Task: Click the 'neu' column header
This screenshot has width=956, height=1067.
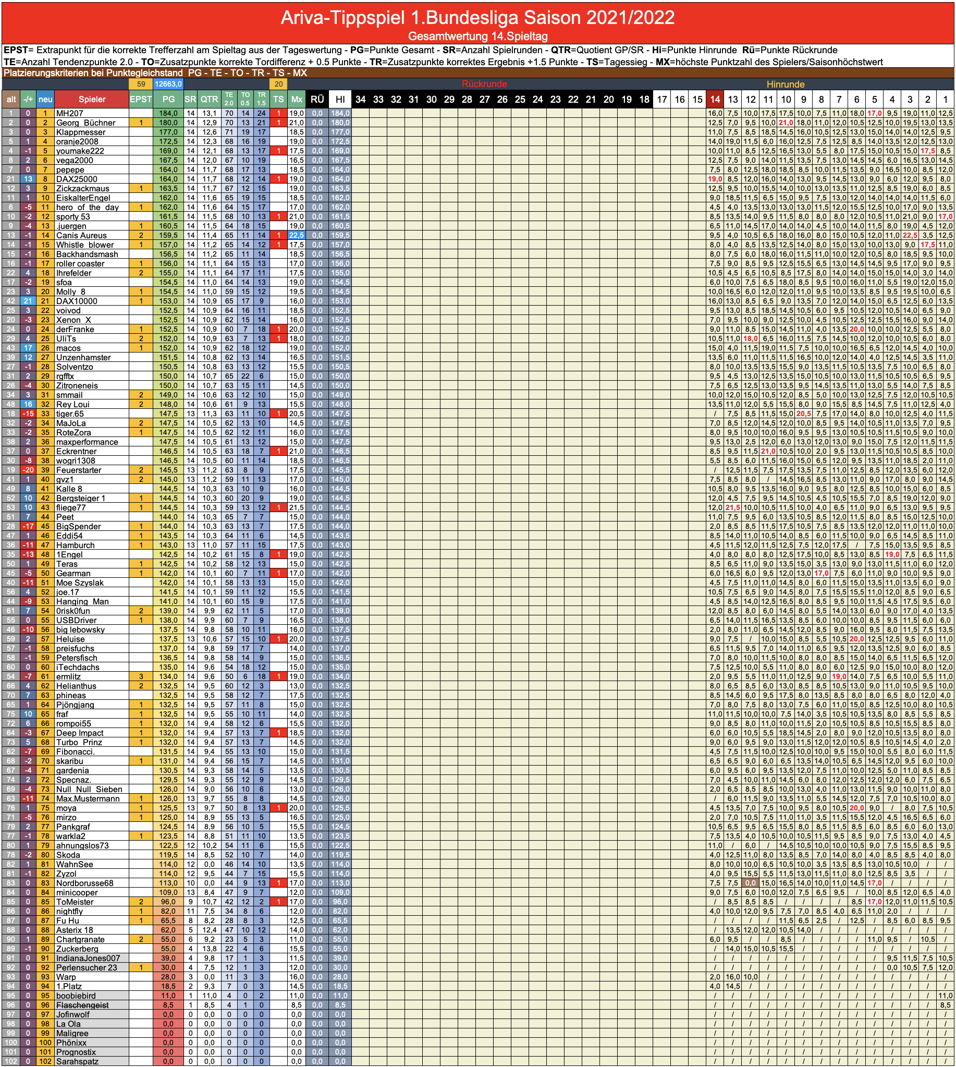Action: [45, 99]
